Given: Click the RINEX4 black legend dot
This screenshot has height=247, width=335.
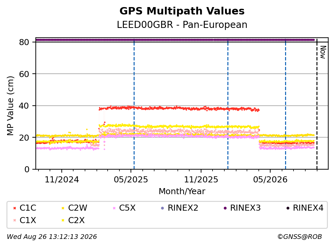Looking at the screenshot, I should (x=288, y=208).
